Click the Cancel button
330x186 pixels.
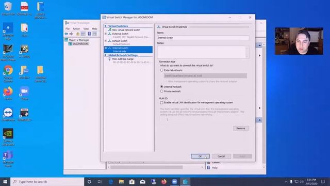click(221, 156)
